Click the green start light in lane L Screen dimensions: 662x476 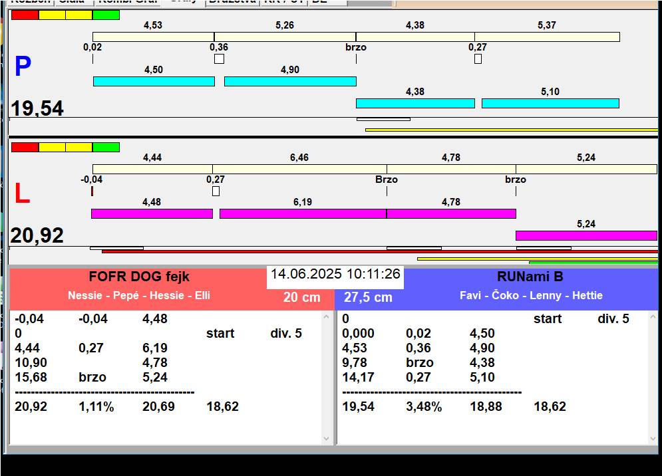[106, 147]
